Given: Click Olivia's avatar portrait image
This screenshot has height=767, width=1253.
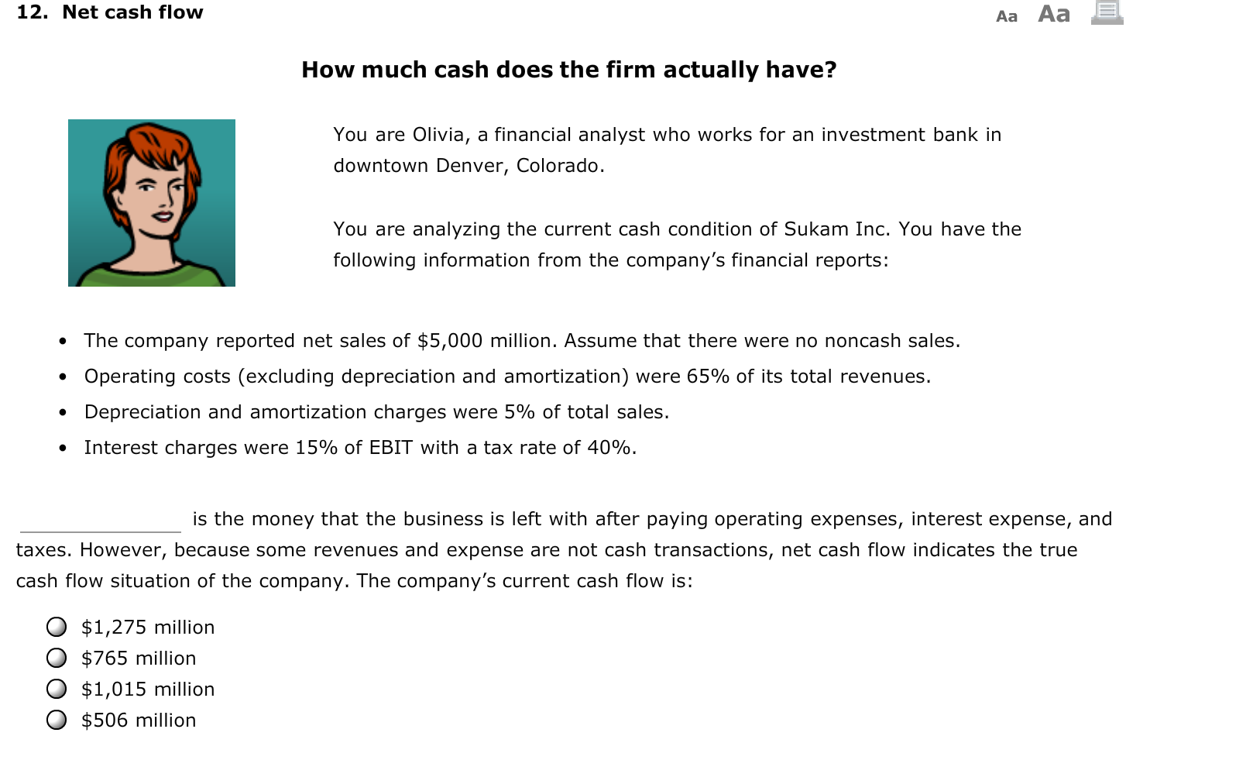Looking at the screenshot, I should tap(152, 203).
